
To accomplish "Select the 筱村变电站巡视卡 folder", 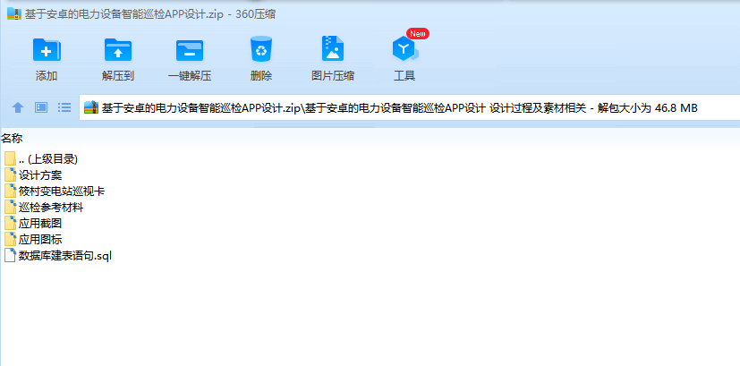I will point(55,192).
